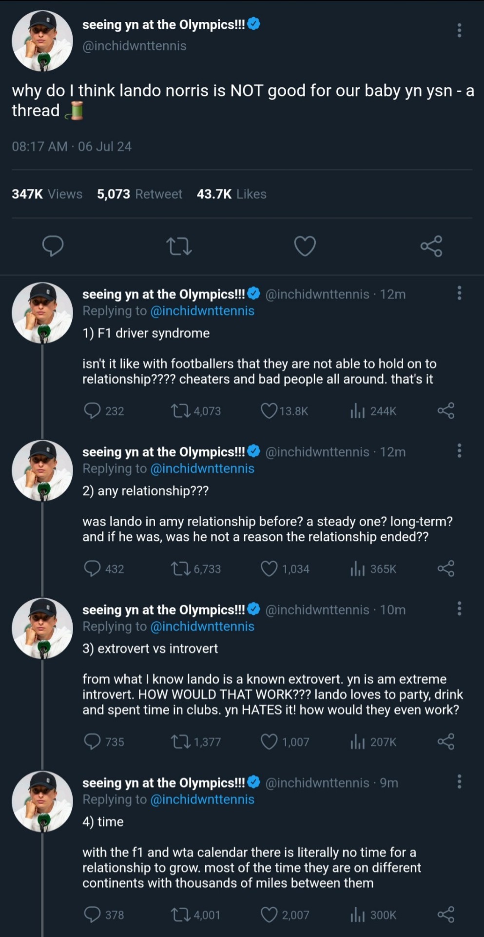Like the extrovert vs introvert reply

[269, 742]
